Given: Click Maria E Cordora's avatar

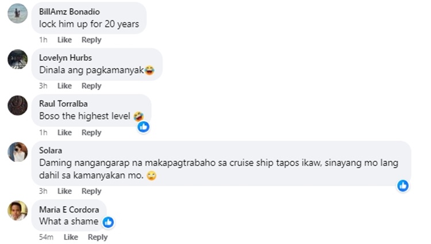Looking at the screenshot, I should click(17, 211).
